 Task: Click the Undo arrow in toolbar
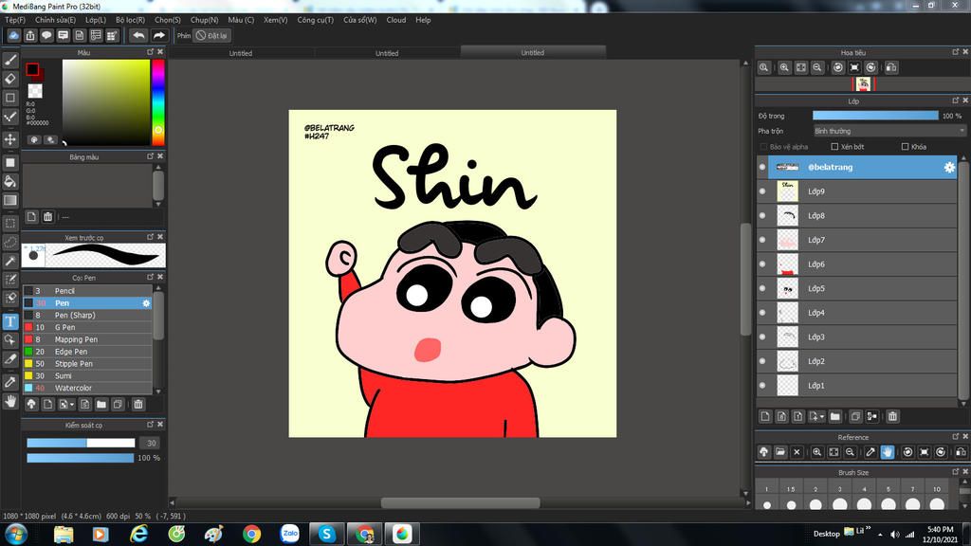138,35
